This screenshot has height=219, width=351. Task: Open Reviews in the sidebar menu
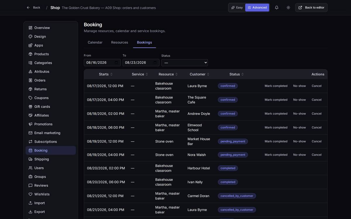point(51,185)
